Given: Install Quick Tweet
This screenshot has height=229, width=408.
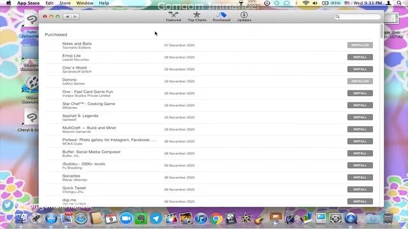Looking at the screenshot, I should click(x=360, y=190).
